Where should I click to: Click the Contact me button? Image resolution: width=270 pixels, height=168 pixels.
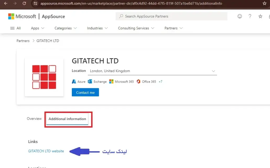pyautogui.click(x=85, y=92)
